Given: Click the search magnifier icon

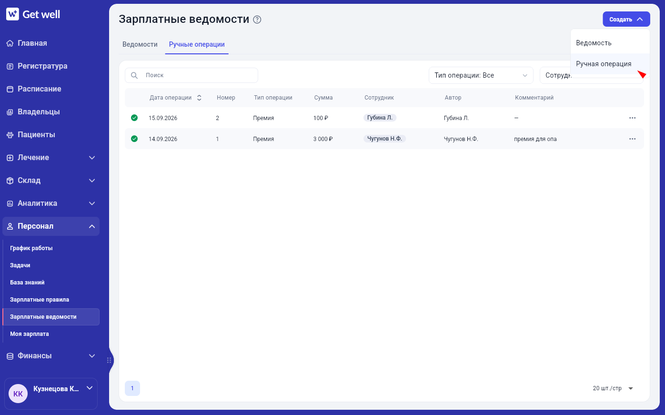Looking at the screenshot, I should (134, 75).
